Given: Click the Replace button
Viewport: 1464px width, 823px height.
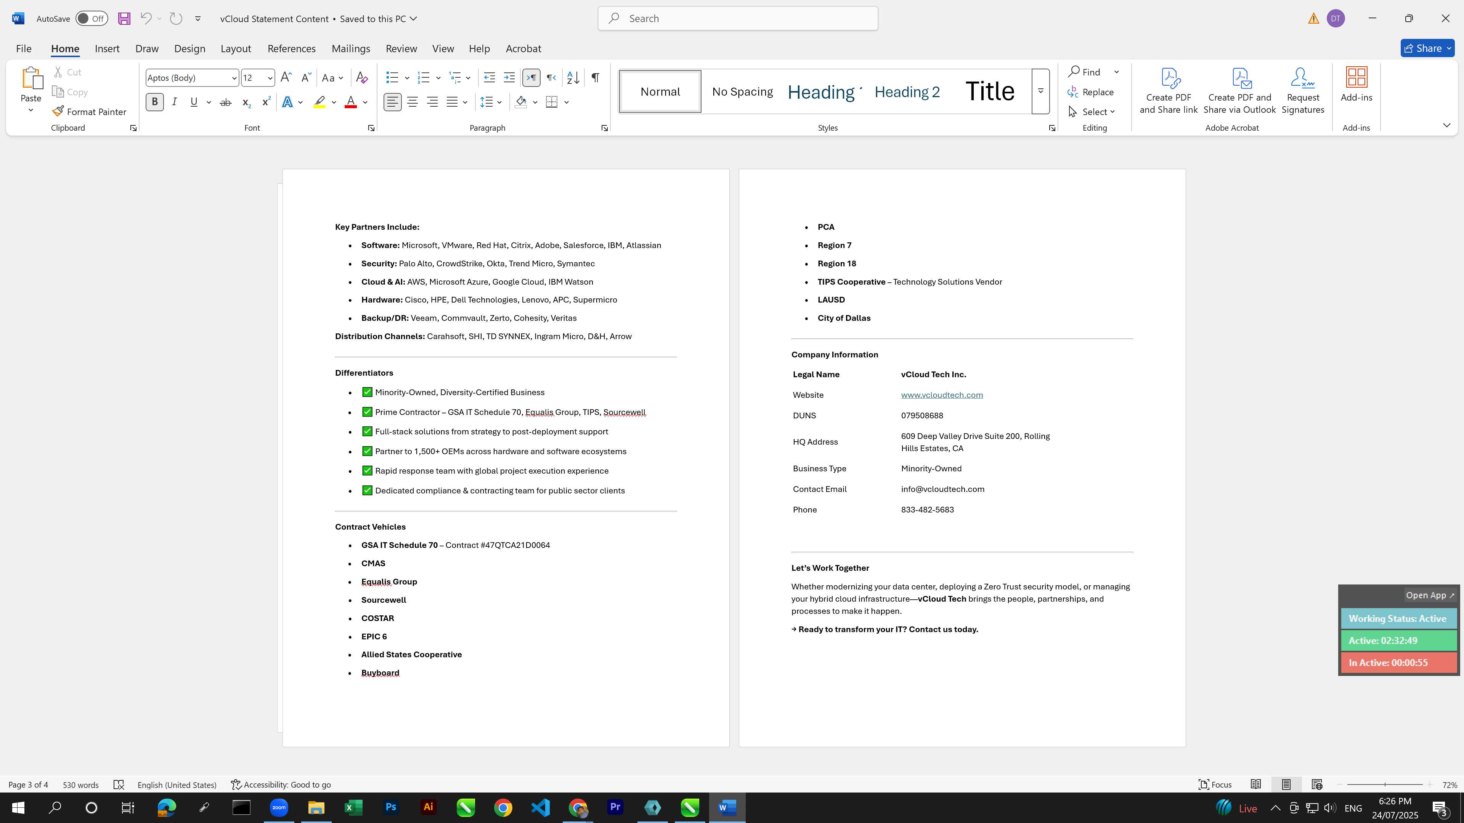Looking at the screenshot, I should coord(1091,92).
